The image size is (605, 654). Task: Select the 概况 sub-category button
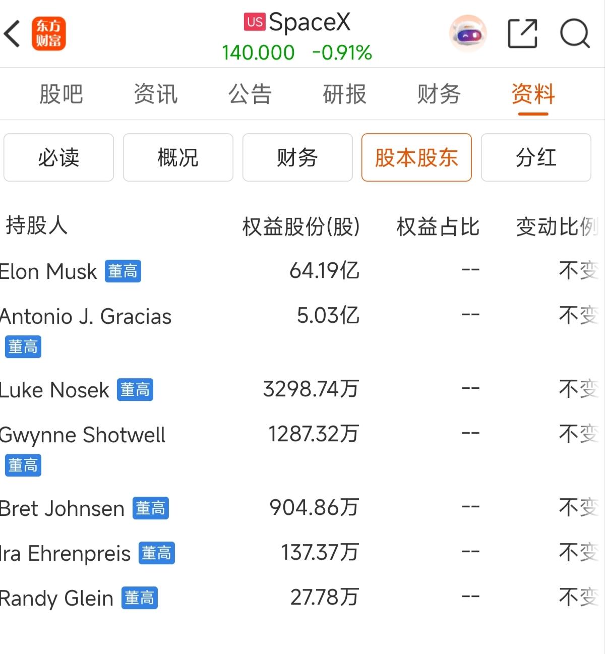click(x=178, y=157)
